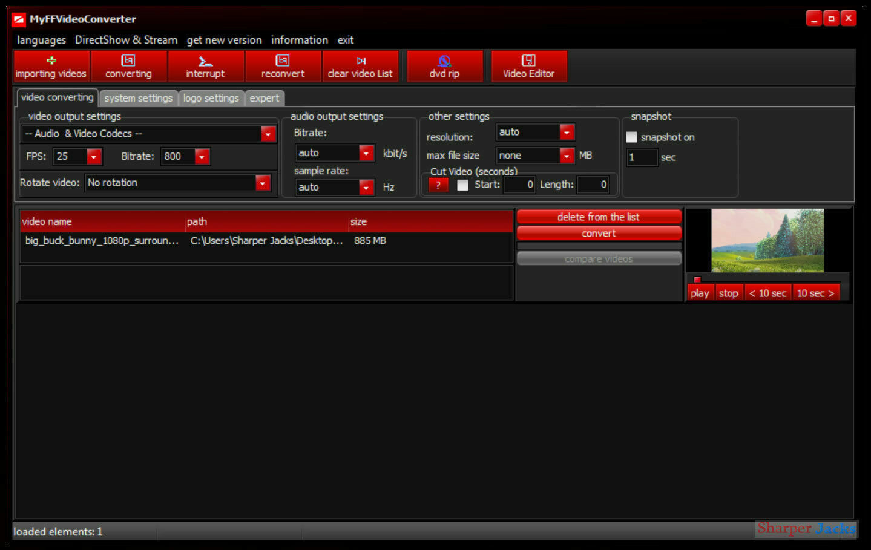The image size is (871, 550).
Task: Click the 885 MB size cell
Action: [370, 241]
